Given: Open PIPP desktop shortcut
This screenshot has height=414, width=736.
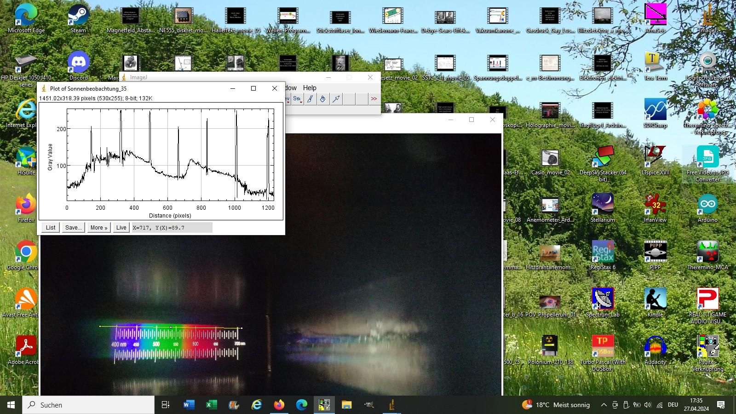Looking at the screenshot, I should click(655, 255).
